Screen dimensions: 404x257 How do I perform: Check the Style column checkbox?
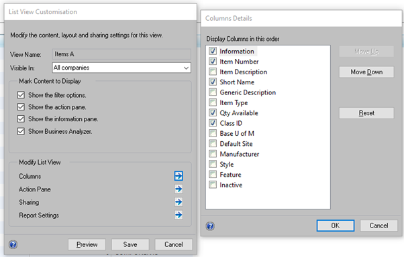[213, 164]
